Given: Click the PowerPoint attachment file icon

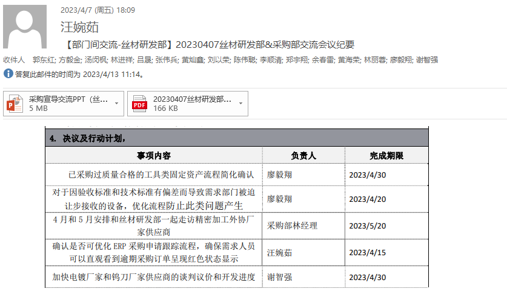Looking at the screenshot, I should [x=15, y=104].
